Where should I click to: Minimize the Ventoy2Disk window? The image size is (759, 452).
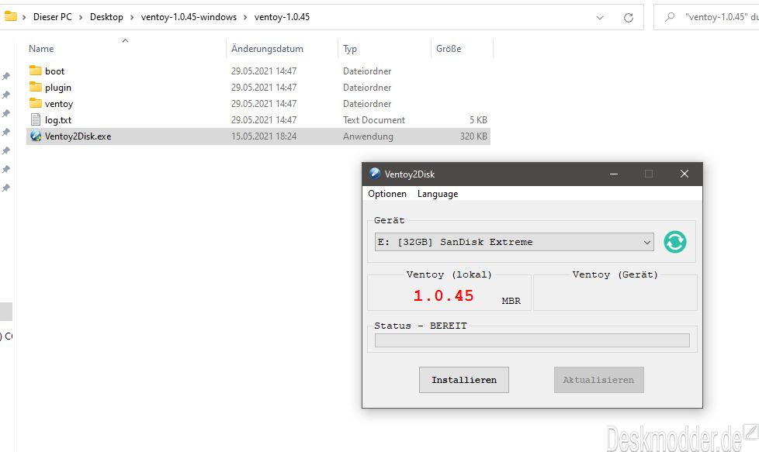[x=614, y=174]
